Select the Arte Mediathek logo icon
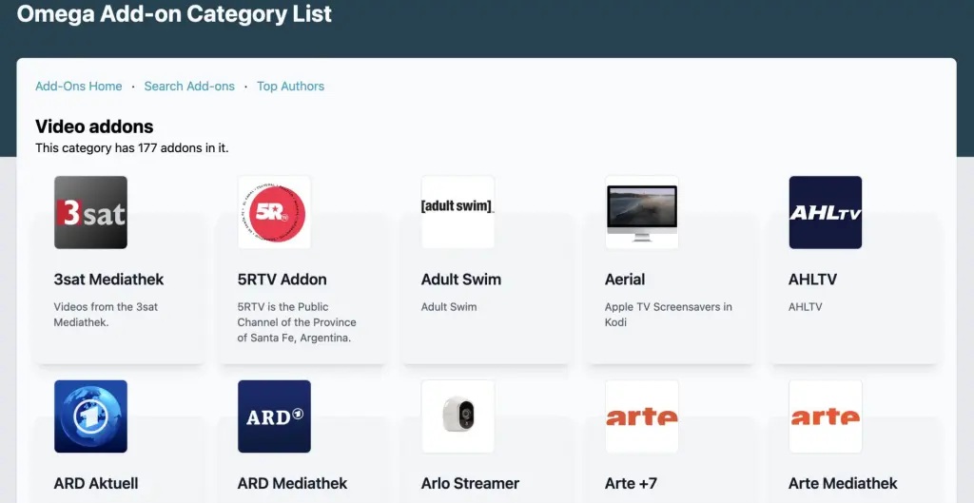 tap(826, 416)
